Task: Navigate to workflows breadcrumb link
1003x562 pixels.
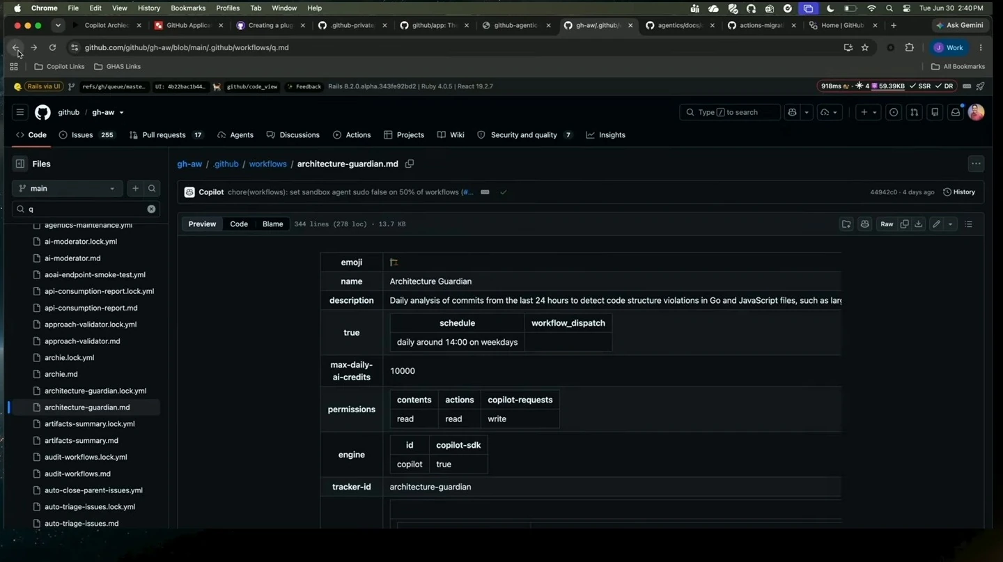Action: [x=268, y=164]
